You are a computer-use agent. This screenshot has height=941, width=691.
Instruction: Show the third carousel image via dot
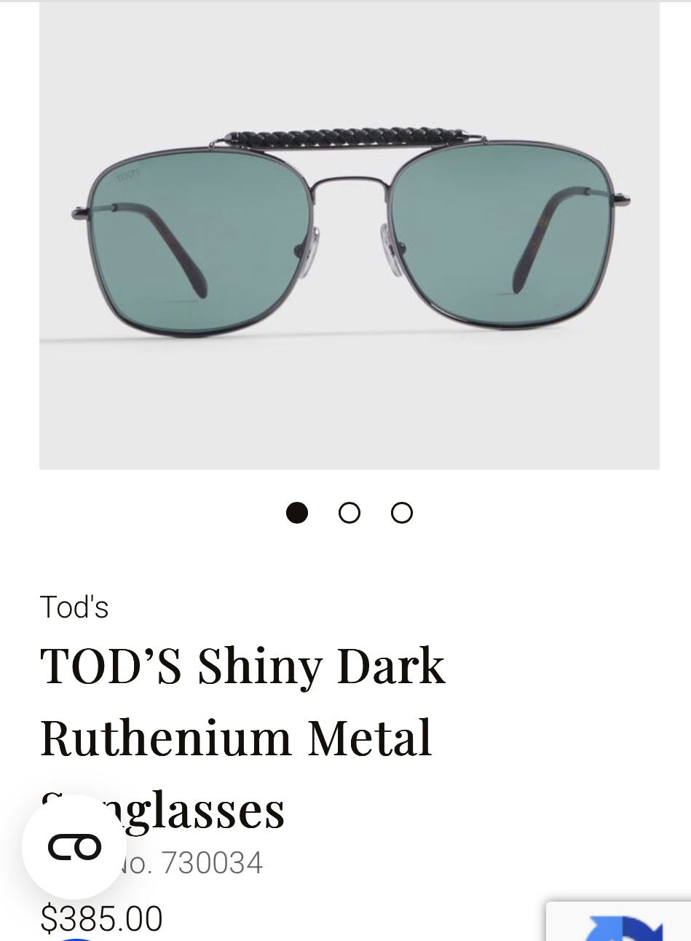tap(402, 513)
